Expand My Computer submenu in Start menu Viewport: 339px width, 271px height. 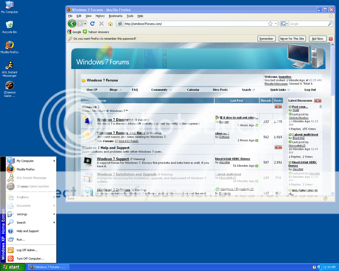54,161
